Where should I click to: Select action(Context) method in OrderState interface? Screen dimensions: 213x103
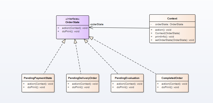click(75, 28)
